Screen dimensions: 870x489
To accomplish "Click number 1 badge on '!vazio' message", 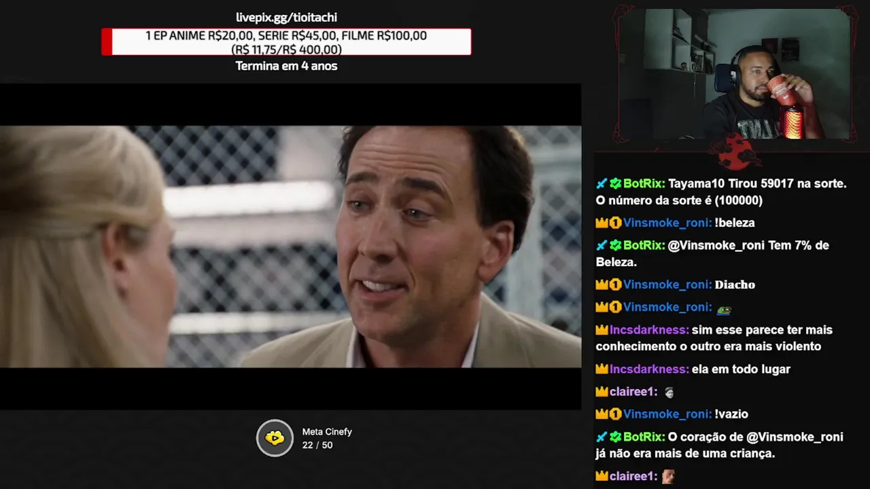I will coord(615,414).
